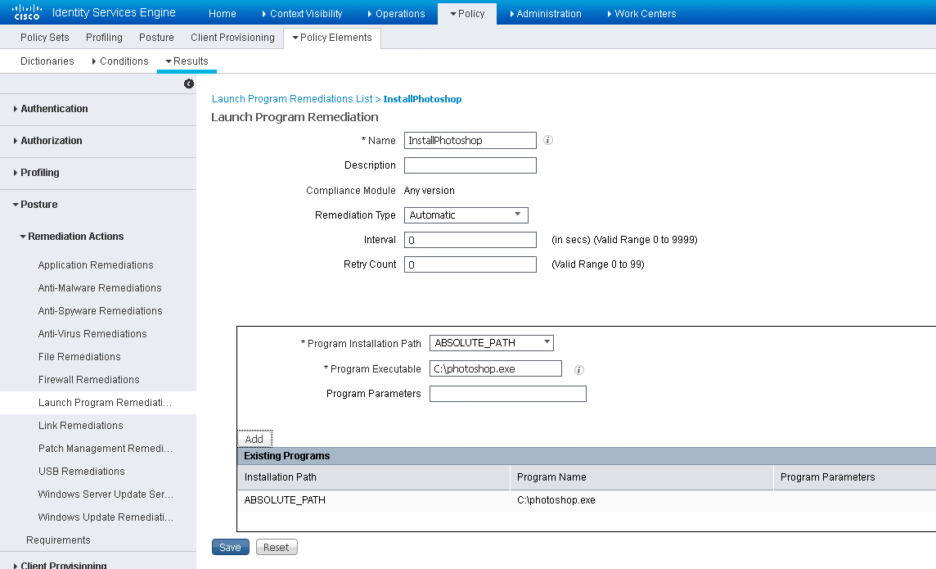Click the Retry Count input field
This screenshot has width=936, height=569.
470,264
